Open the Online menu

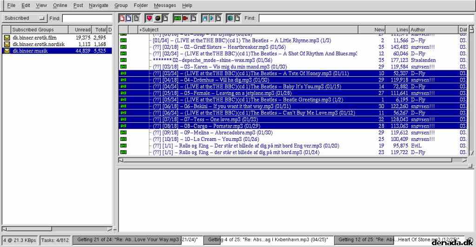pos(60,5)
